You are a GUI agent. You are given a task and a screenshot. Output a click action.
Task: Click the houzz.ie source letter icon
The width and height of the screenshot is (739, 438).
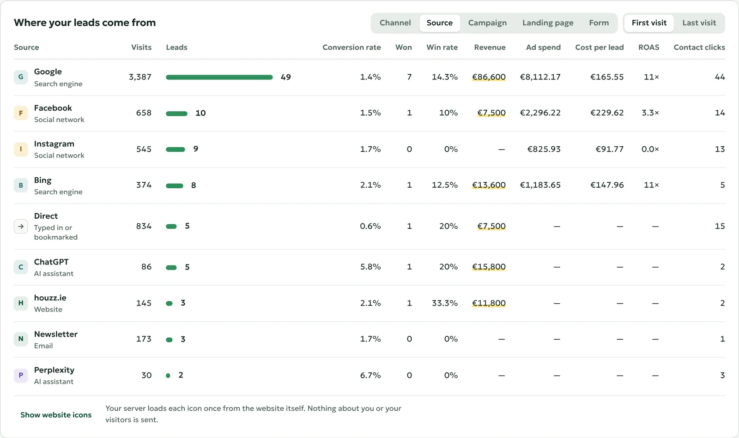[x=21, y=303]
